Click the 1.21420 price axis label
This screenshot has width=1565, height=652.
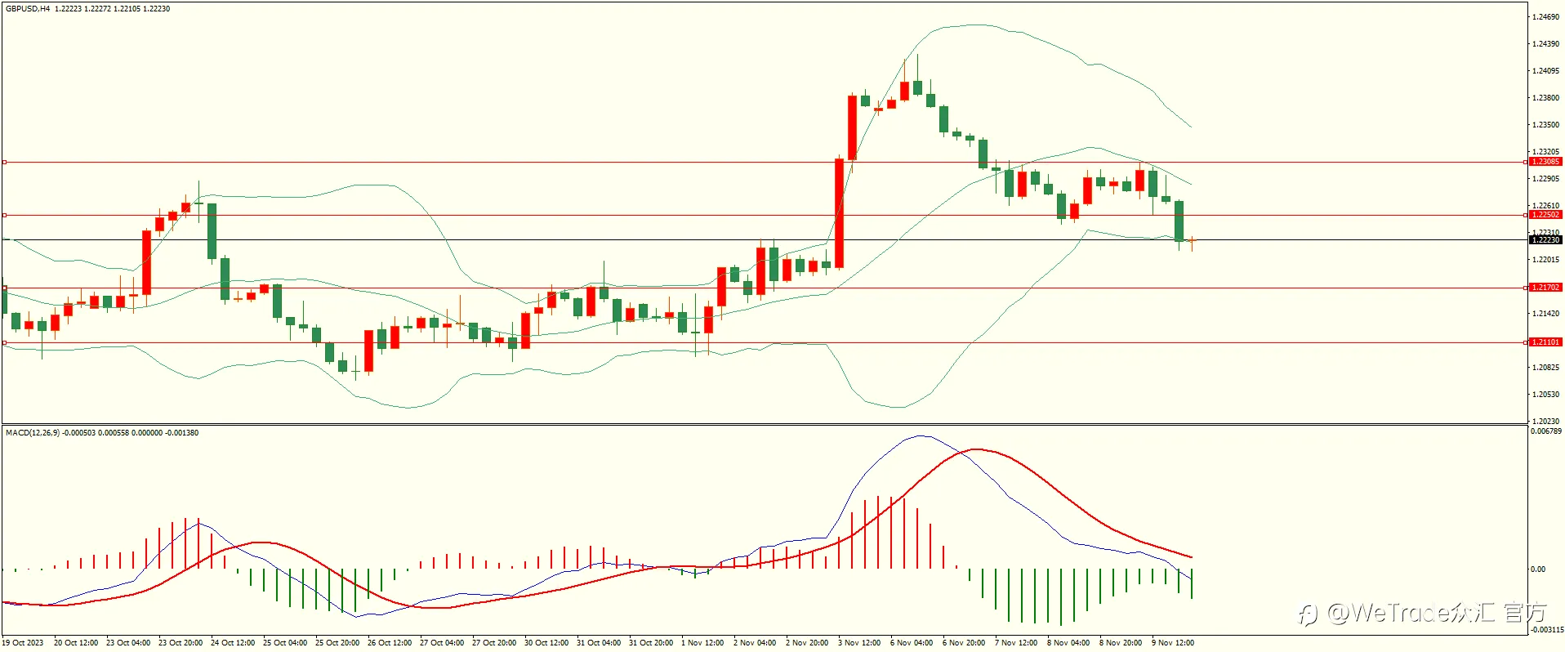click(1545, 313)
